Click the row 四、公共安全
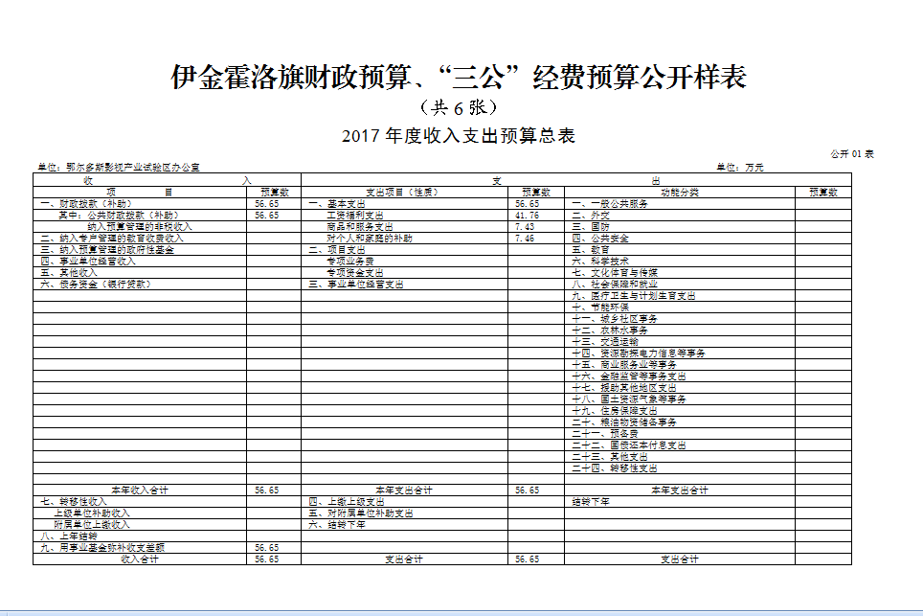 (x=679, y=239)
